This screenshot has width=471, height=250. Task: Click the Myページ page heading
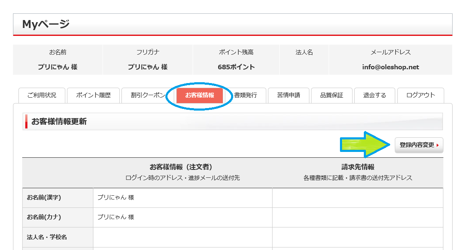[x=46, y=25]
